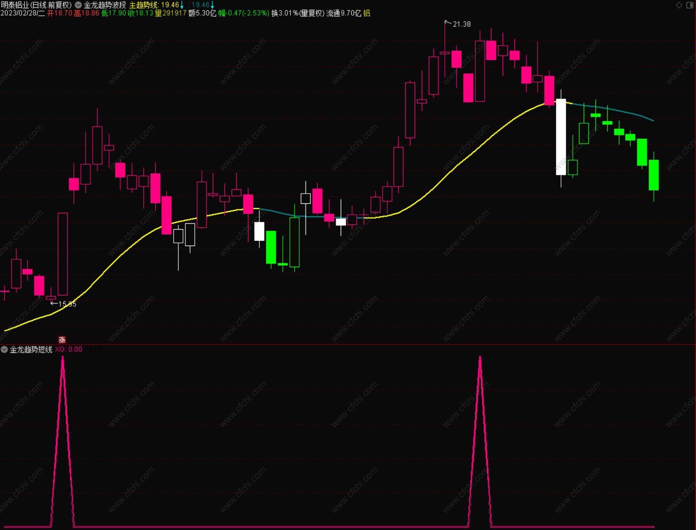Click the cyan 19.46 value in header

pyautogui.click(x=201, y=5)
